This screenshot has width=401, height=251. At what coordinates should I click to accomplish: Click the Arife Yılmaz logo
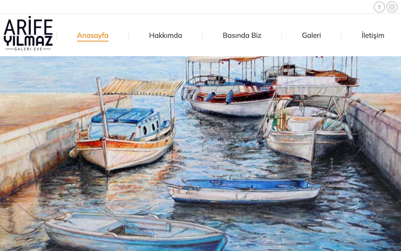pyautogui.click(x=28, y=33)
